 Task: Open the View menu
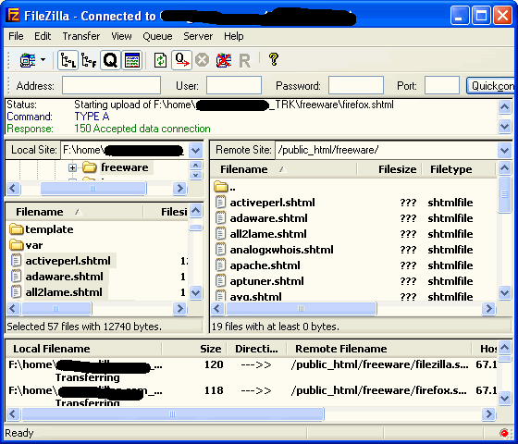(x=121, y=36)
